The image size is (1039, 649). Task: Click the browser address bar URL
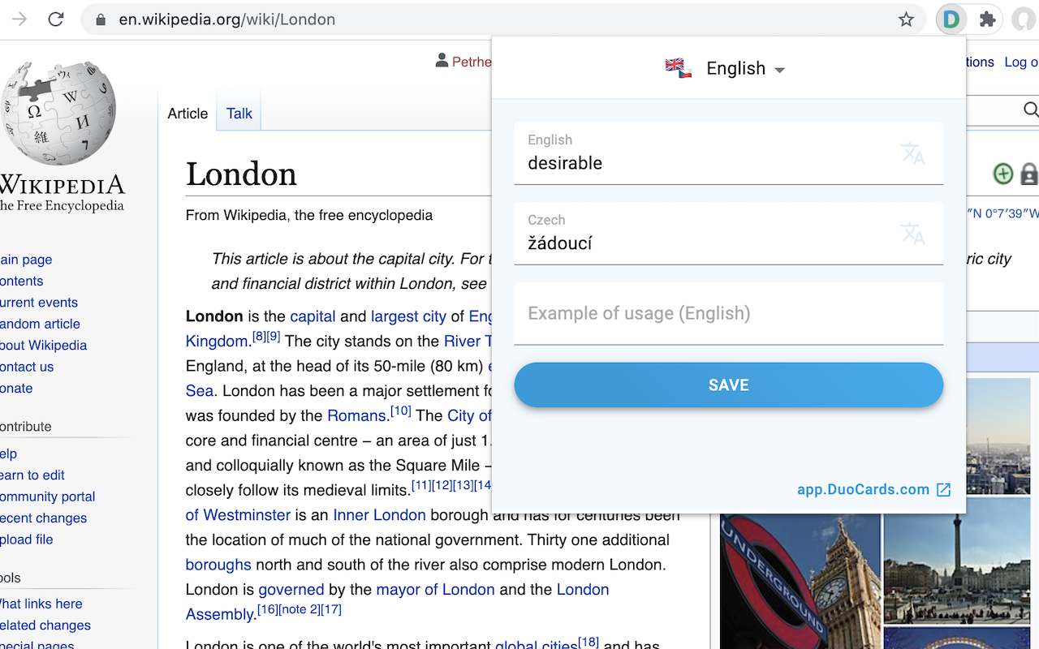click(227, 19)
